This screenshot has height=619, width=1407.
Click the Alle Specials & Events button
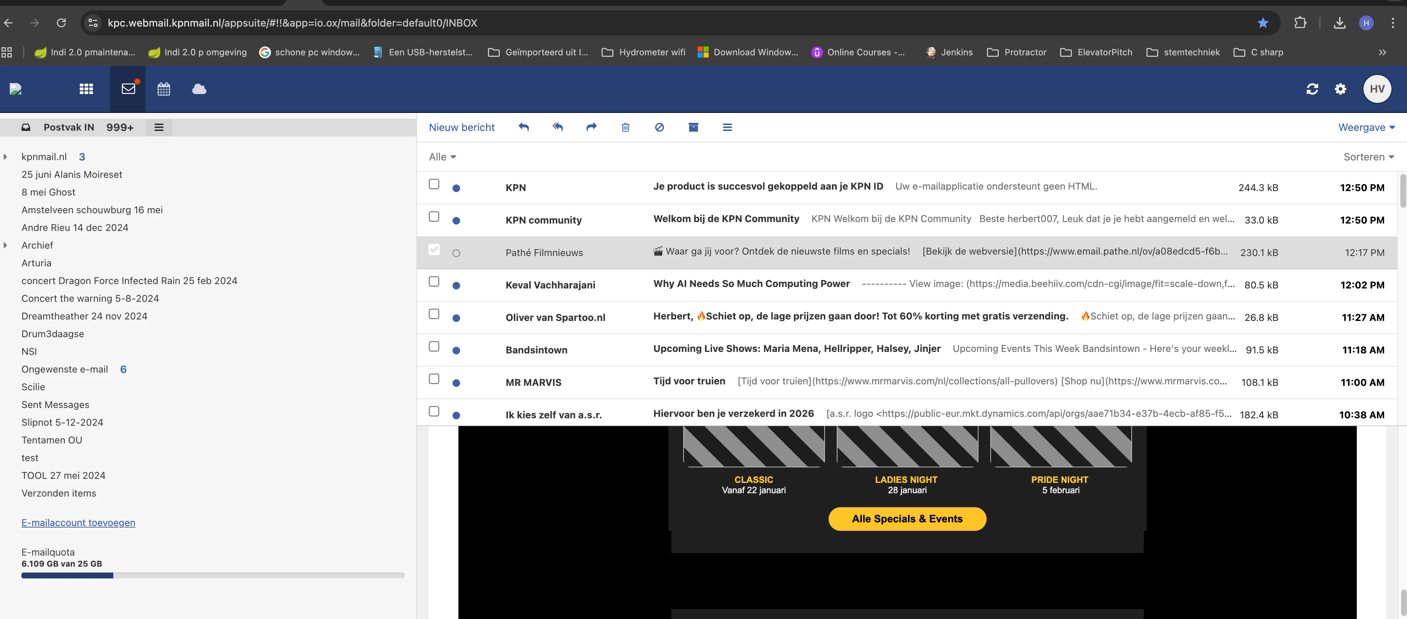[x=907, y=519]
